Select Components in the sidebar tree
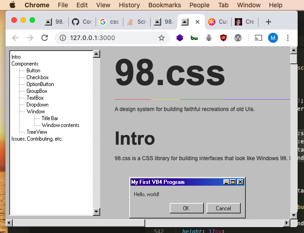 coord(25,64)
